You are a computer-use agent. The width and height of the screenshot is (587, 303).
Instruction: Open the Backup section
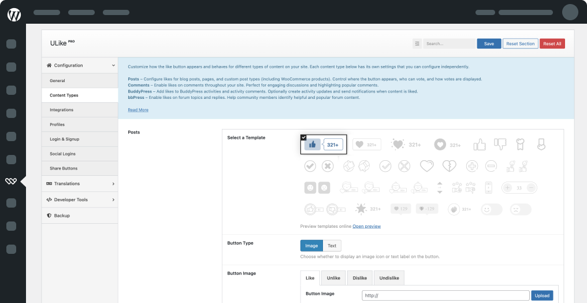point(80,215)
